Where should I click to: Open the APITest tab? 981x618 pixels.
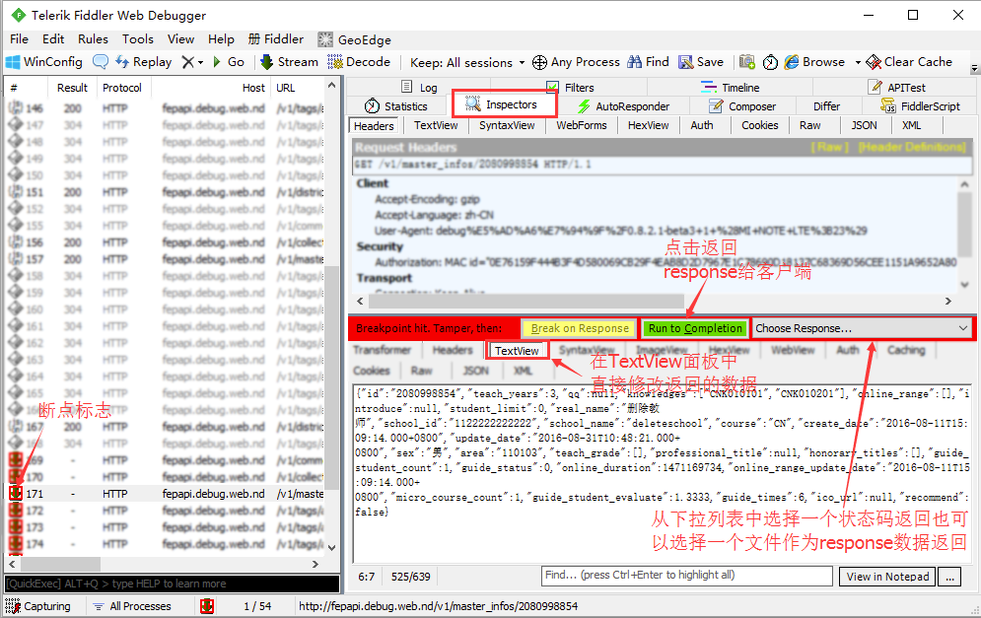click(896, 88)
